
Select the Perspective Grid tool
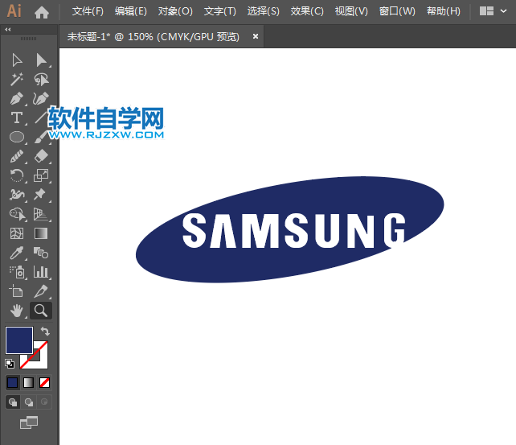click(x=40, y=214)
